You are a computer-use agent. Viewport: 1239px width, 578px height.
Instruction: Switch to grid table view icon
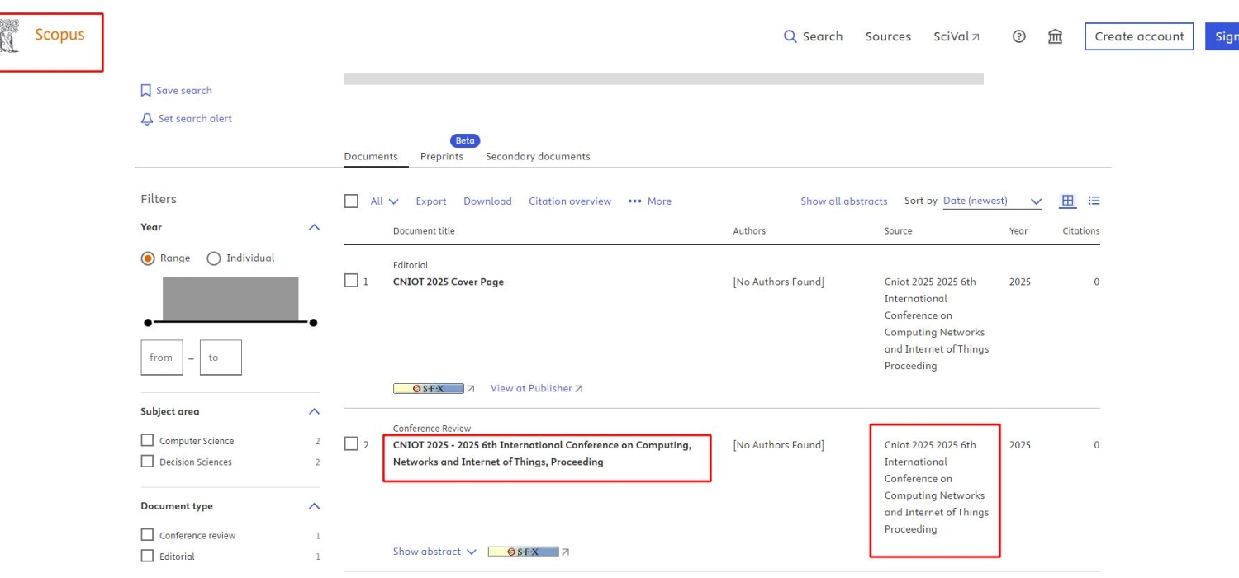(x=1068, y=201)
